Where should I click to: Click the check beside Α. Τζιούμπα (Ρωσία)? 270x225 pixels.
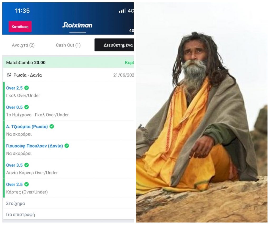(52, 126)
